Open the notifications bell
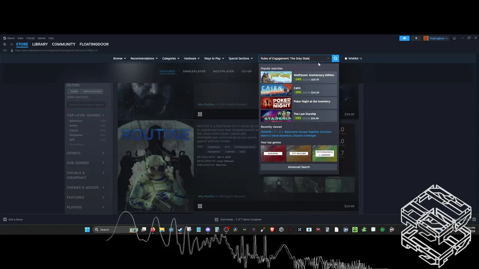479x269 pixels. click(416, 38)
